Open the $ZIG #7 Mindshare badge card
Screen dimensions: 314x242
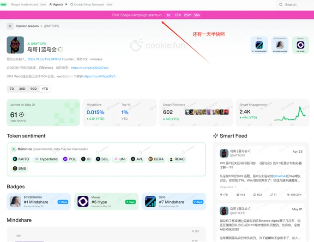pyautogui.click(x=174, y=202)
